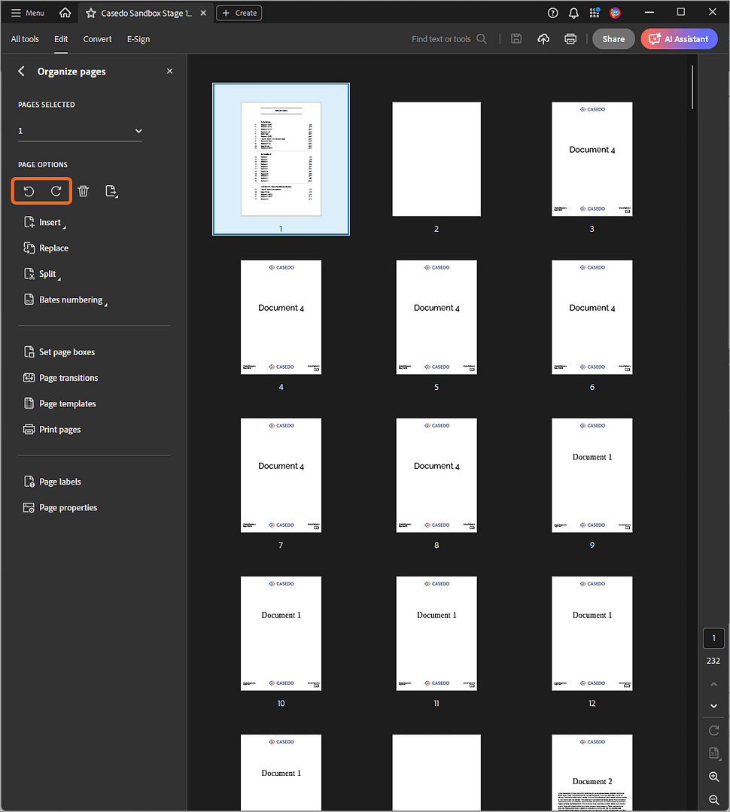Rotate the selected page counterclockwise

click(29, 191)
